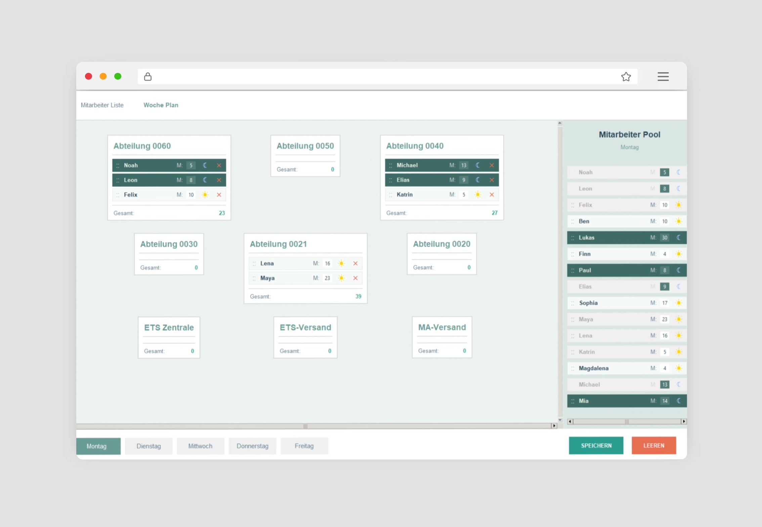
Task: Click Sophia's sun icon in Mitarbeiter Pool
Action: coord(679,303)
